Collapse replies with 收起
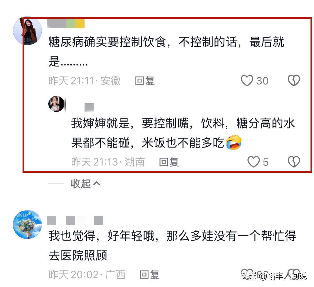The image size is (314, 287). tap(81, 183)
